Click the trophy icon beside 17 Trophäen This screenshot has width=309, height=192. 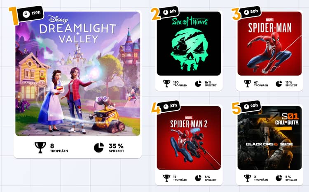pyautogui.click(x=167, y=178)
